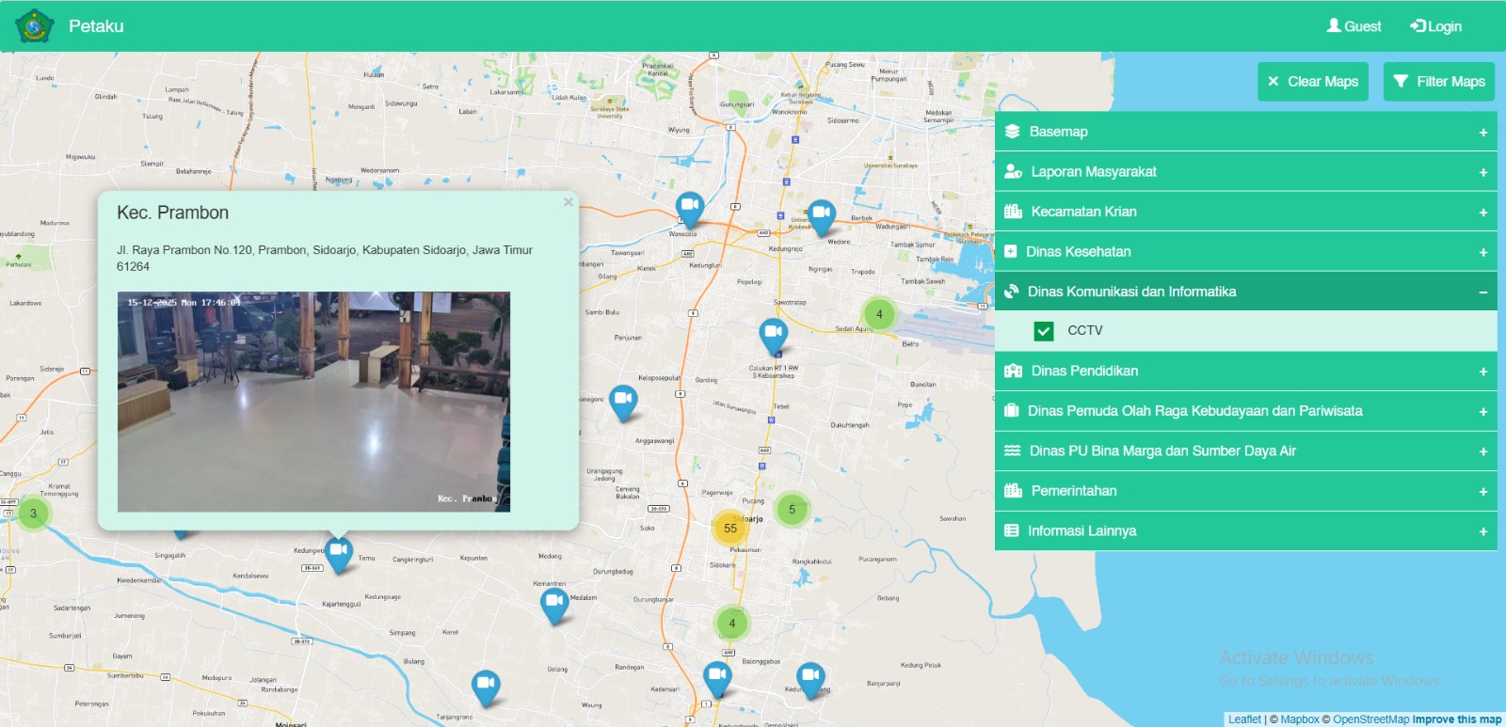Image resolution: width=1506 pixels, height=727 pixels.
Task: Open the CCTV marker near Medalem
Action: pyautogui.click(x=554, y=603)
